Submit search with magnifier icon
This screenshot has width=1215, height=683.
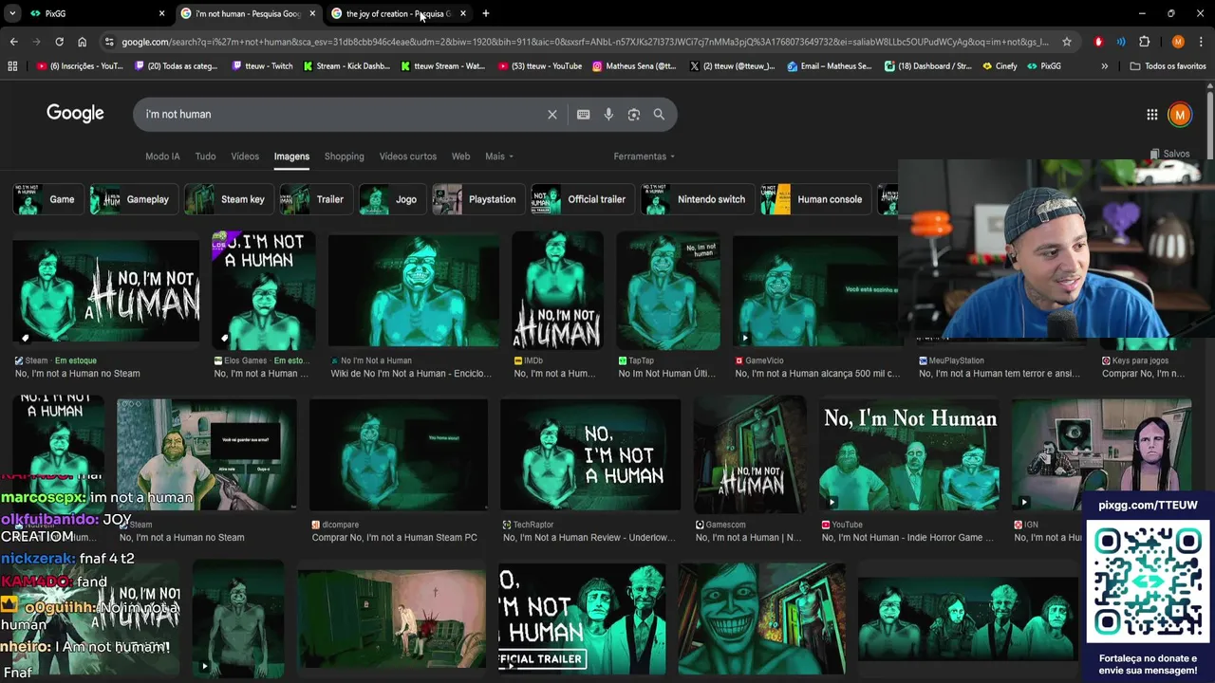pos(659,114)
